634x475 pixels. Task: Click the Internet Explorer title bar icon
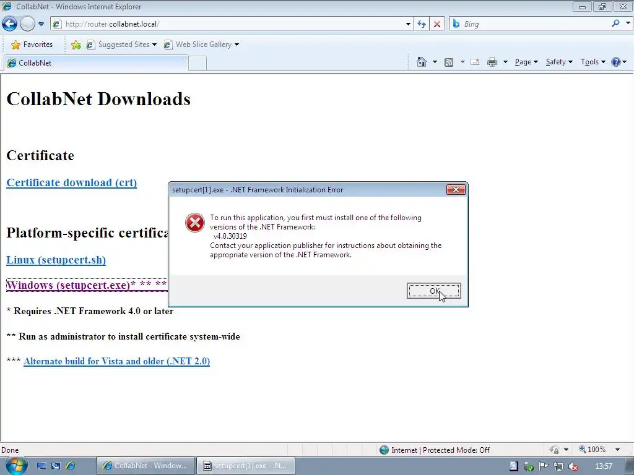tap(7, 6)
